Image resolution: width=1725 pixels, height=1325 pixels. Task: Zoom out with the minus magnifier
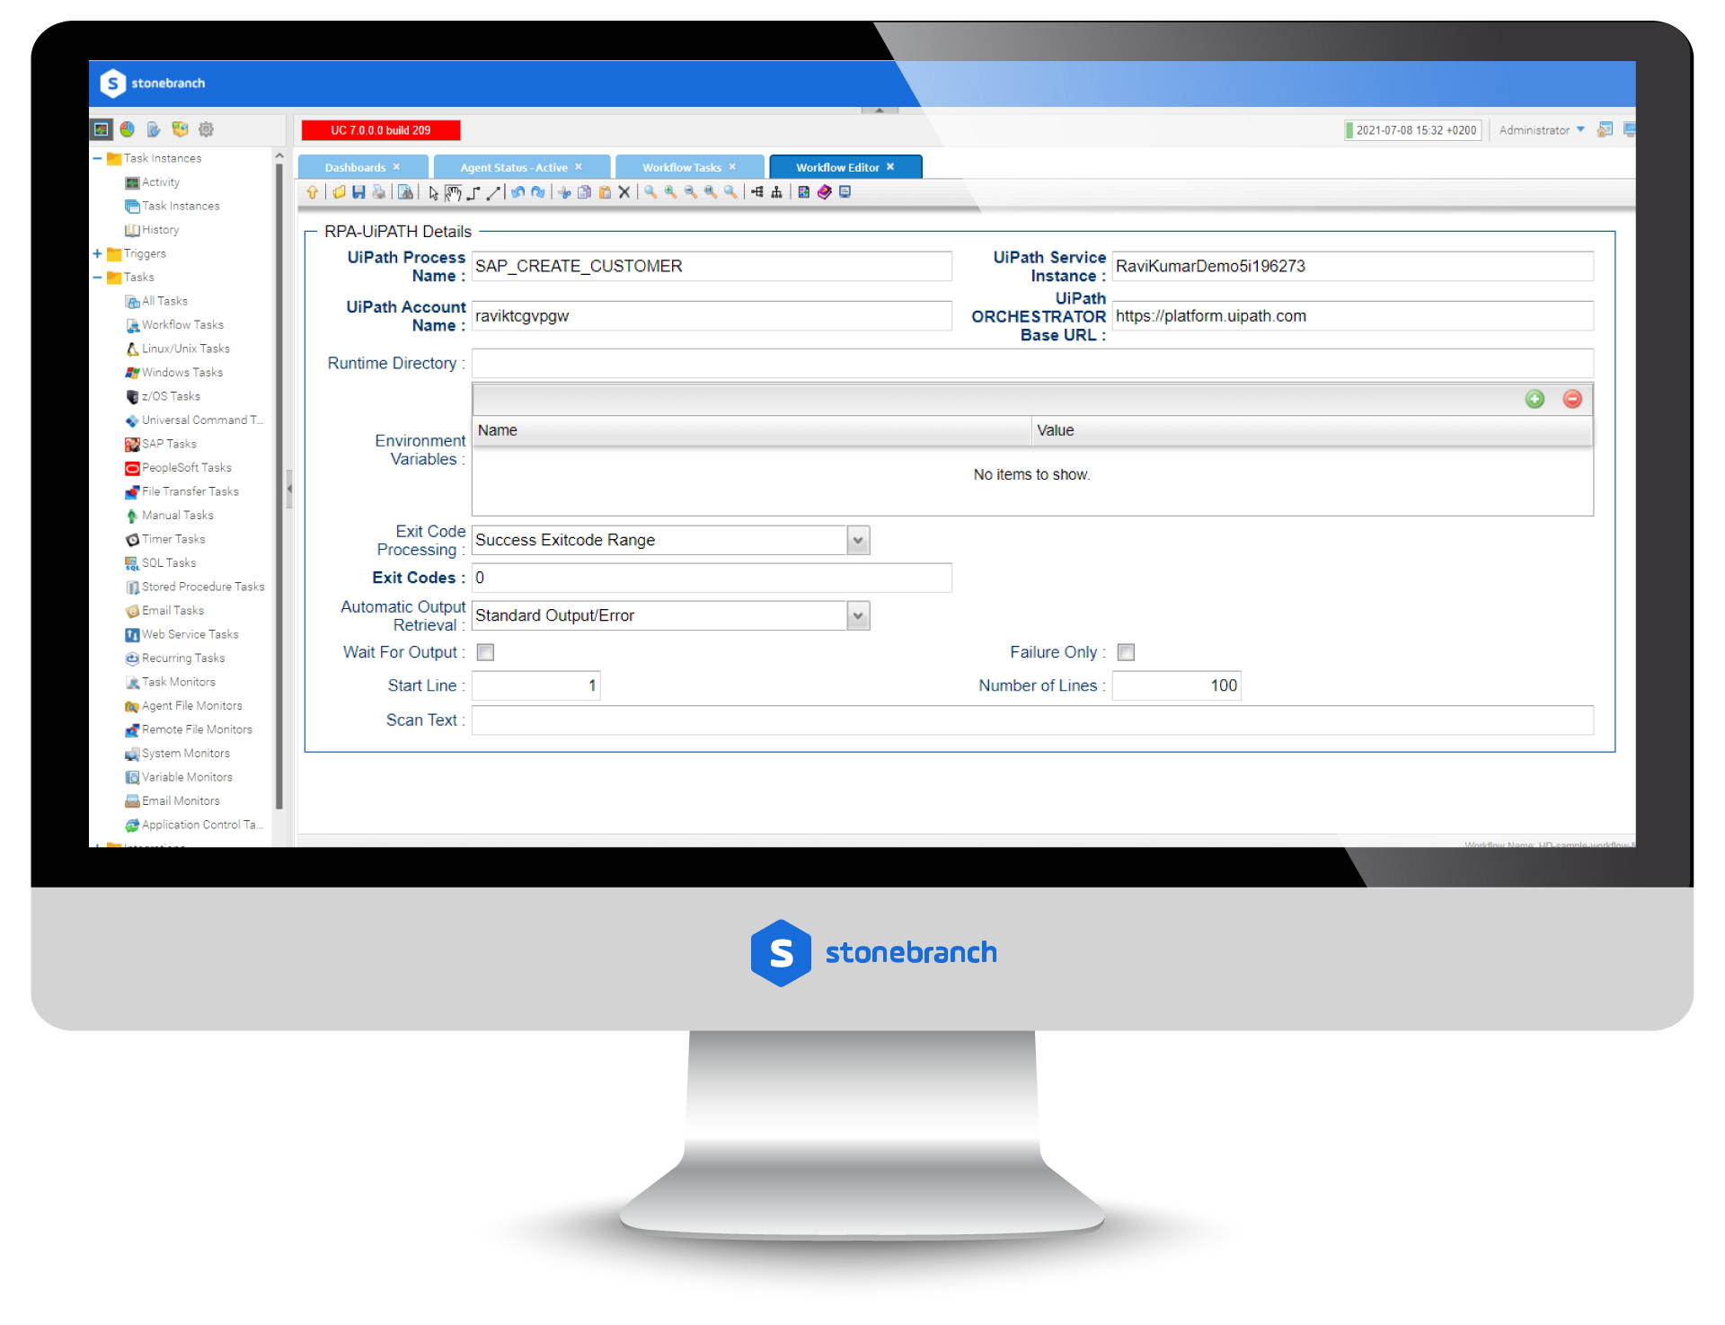(690, 192)
